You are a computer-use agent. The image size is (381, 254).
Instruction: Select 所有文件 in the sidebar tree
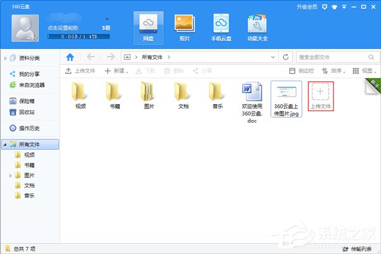pos(30,144)
